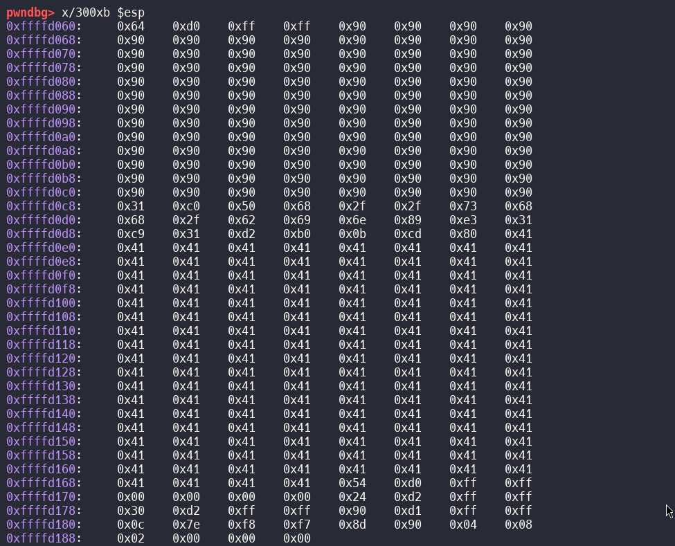
Task: Select the address label 0xffffd118
Action: click(41, 345)
